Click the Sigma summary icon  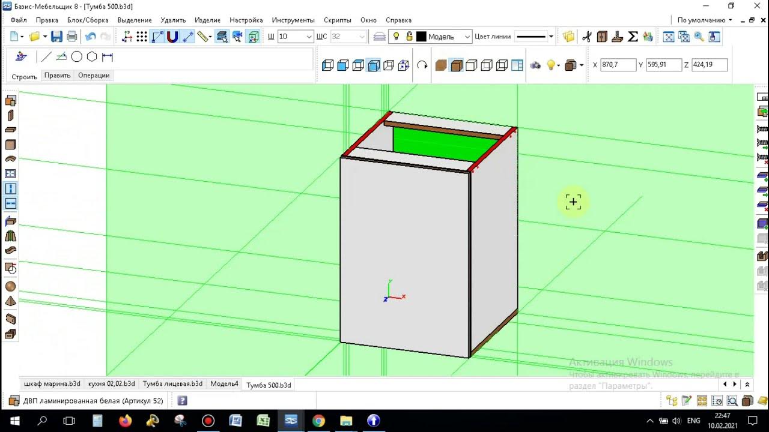(x=633, y=37)
